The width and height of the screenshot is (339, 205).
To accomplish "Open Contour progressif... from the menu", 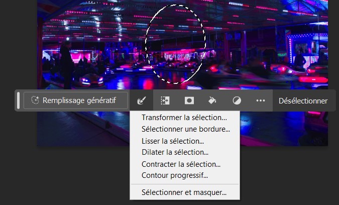I will coord(174,175).
